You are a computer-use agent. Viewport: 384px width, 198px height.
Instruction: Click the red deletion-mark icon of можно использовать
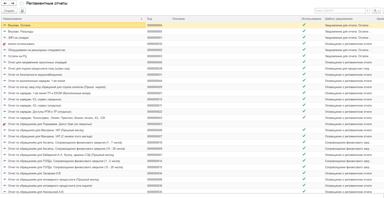(4, 44)
